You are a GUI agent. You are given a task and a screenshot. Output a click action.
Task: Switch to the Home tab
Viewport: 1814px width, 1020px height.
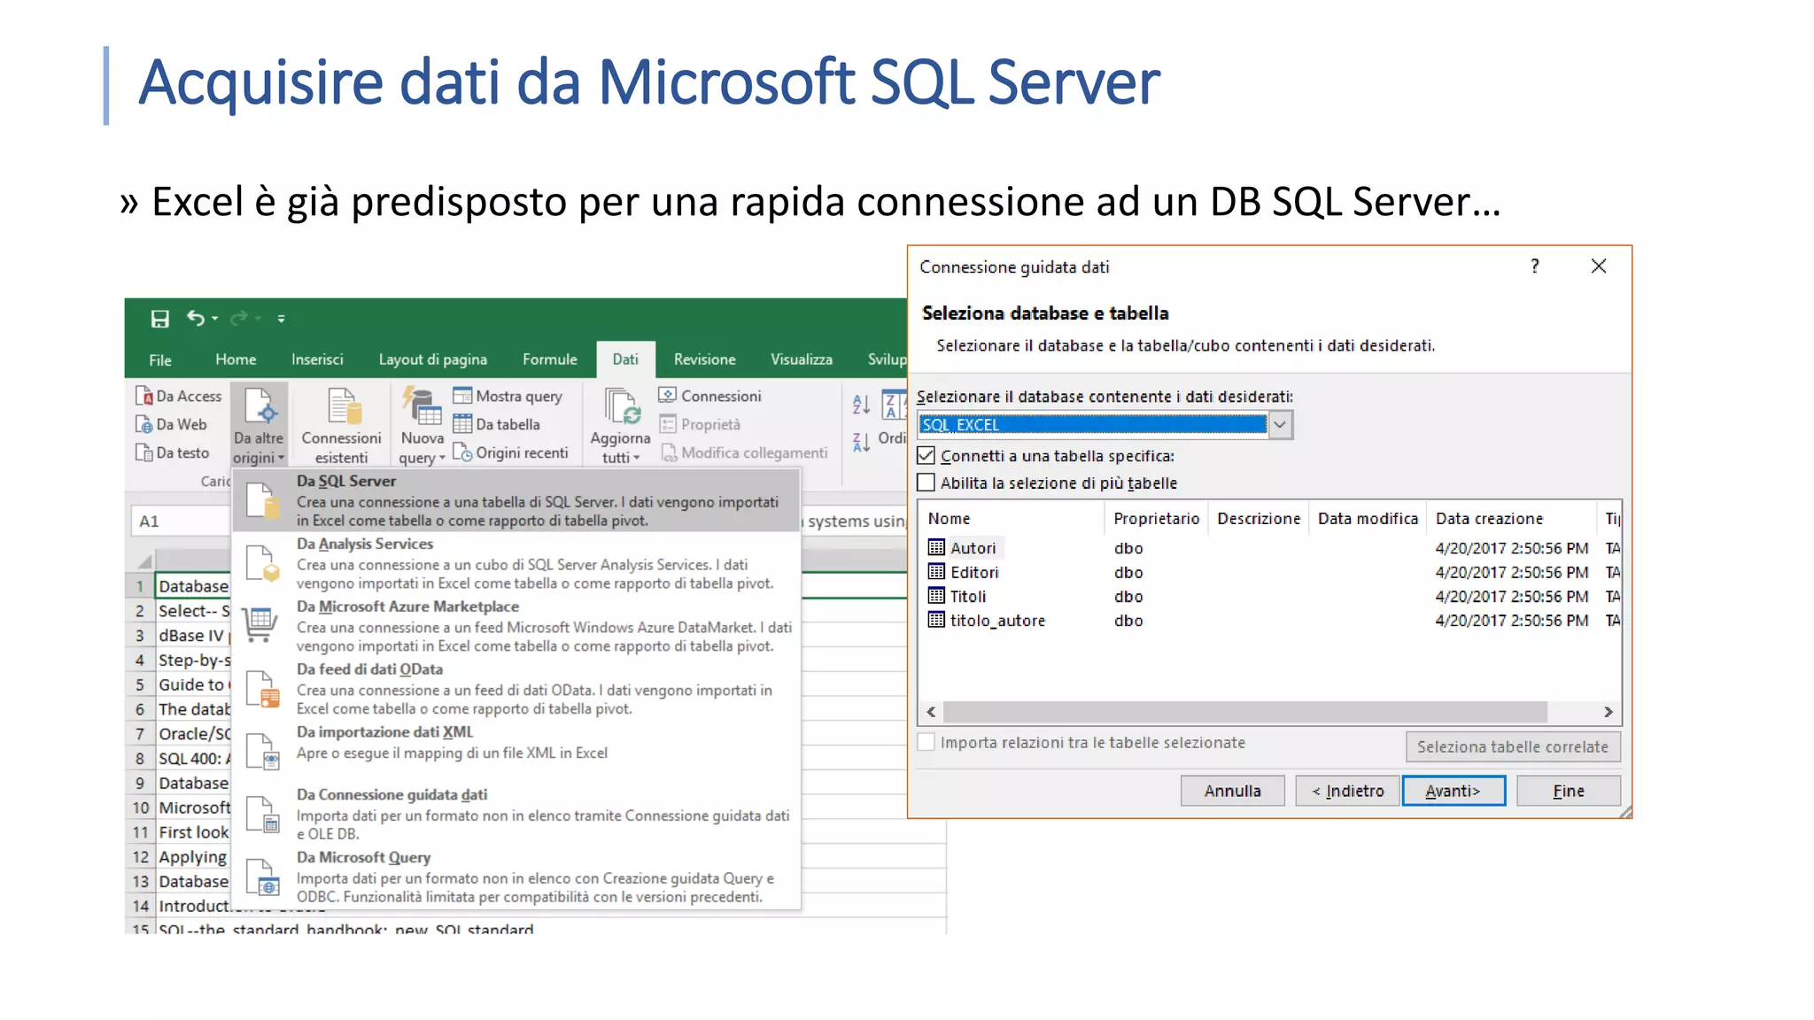click(x=236, y=359)
